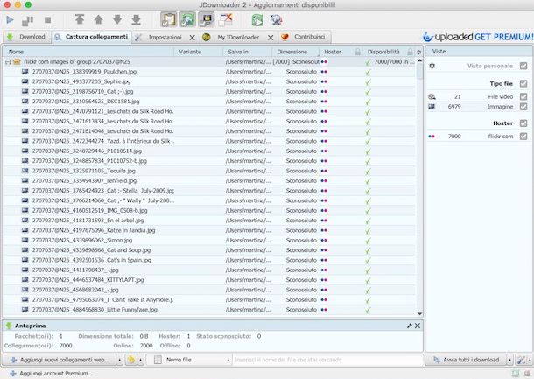This screenshot has width=534, height=379.
Task: Sort by the Dimensione column
Action: tap(296, 52)
